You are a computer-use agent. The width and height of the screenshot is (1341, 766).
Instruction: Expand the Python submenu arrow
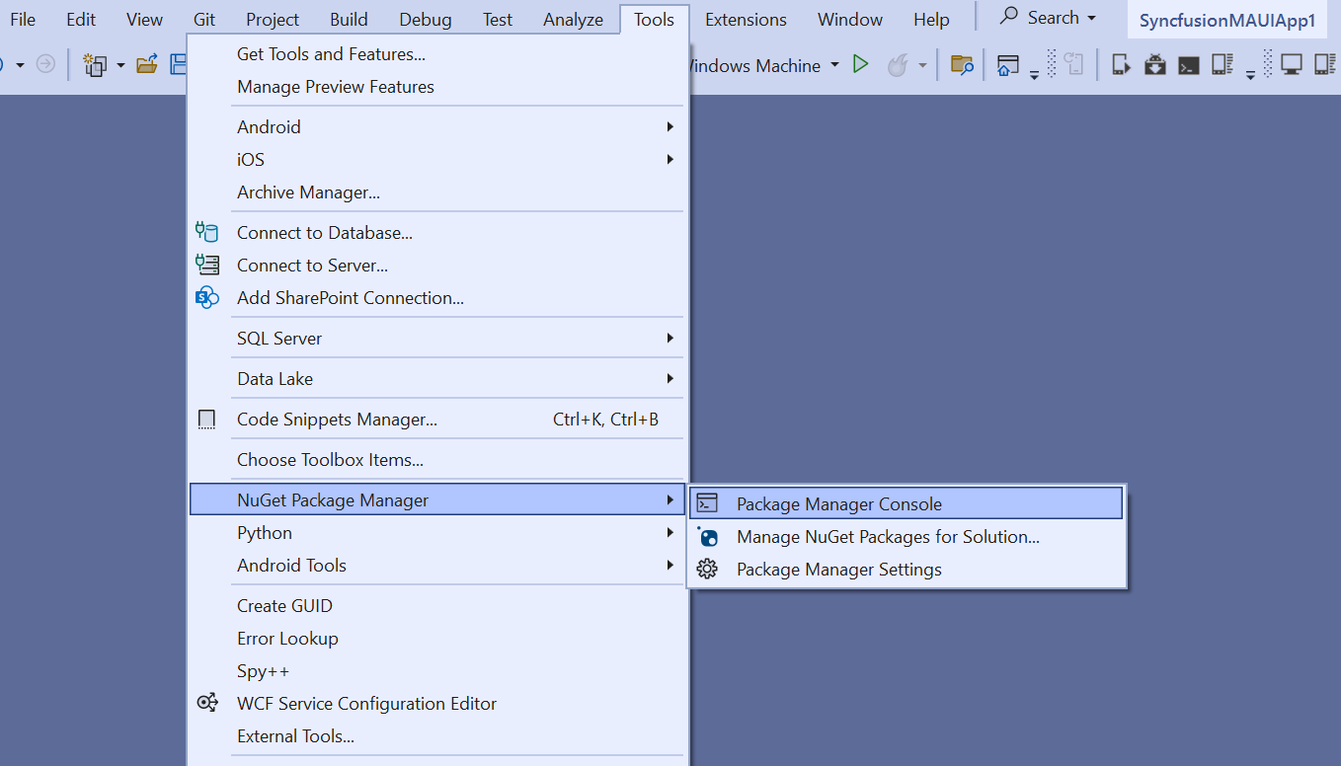coord(670,532)
